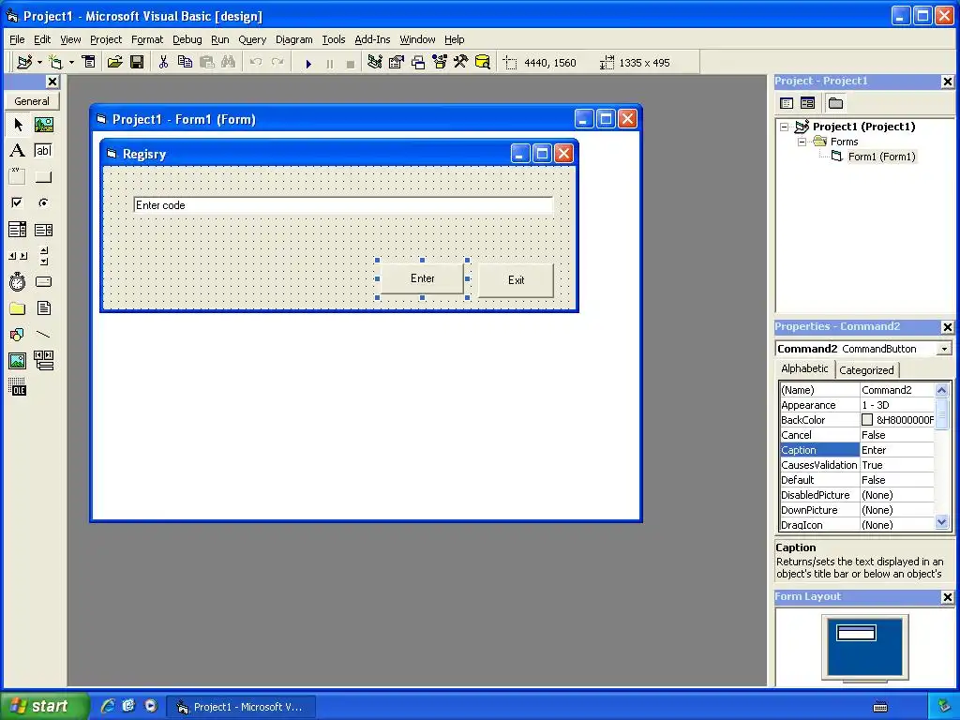Open the Format menu
Viewport: 960px width, 720px height.
pos(147,39)
